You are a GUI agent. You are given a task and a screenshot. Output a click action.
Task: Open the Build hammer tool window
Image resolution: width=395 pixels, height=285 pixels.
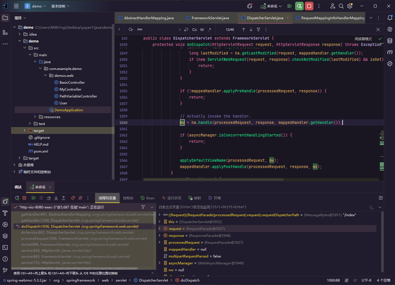5,213
